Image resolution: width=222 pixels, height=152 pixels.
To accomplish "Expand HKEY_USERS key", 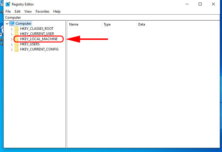I will pos(12,44).
